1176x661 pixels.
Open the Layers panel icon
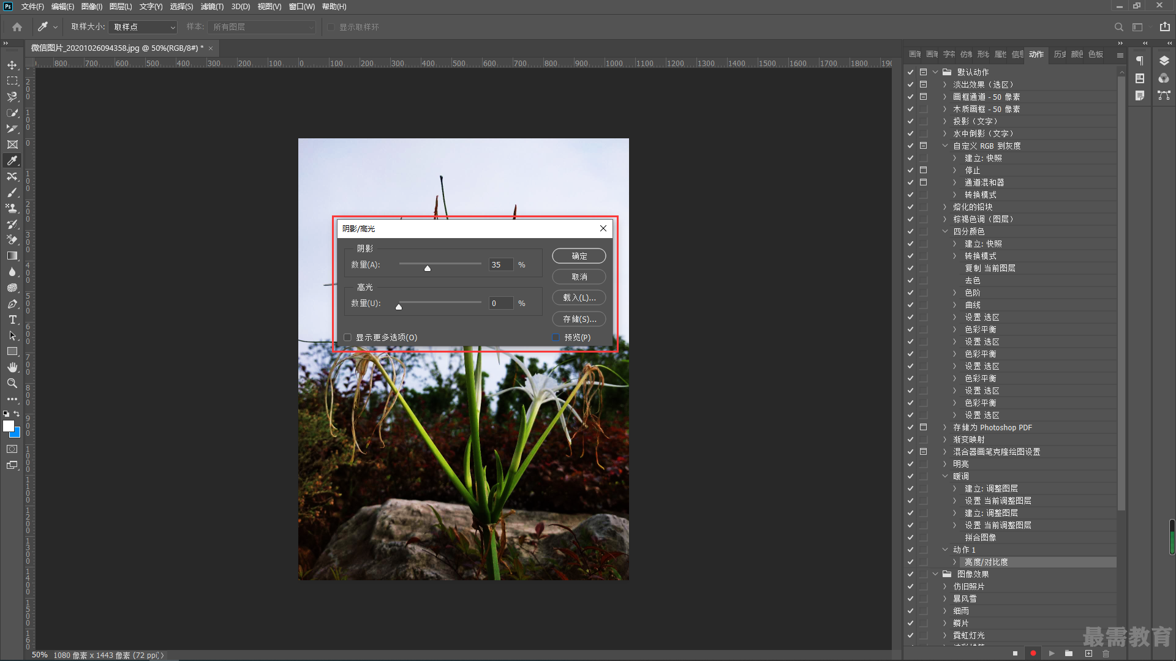pos(1164,61)
